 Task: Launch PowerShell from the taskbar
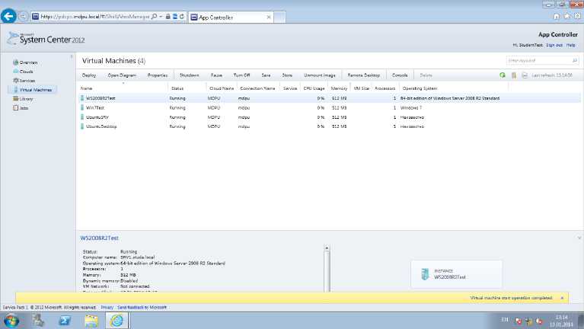(65, 321)
